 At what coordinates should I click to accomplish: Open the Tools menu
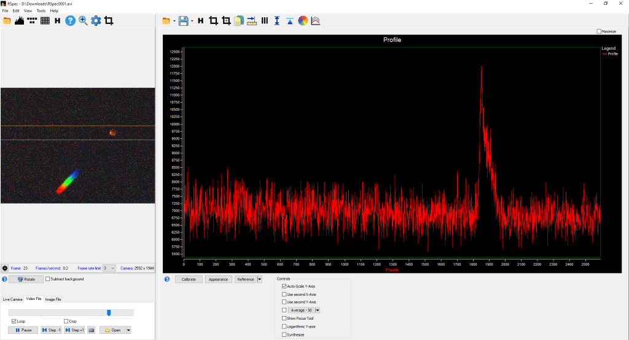(x=41, y=10)
